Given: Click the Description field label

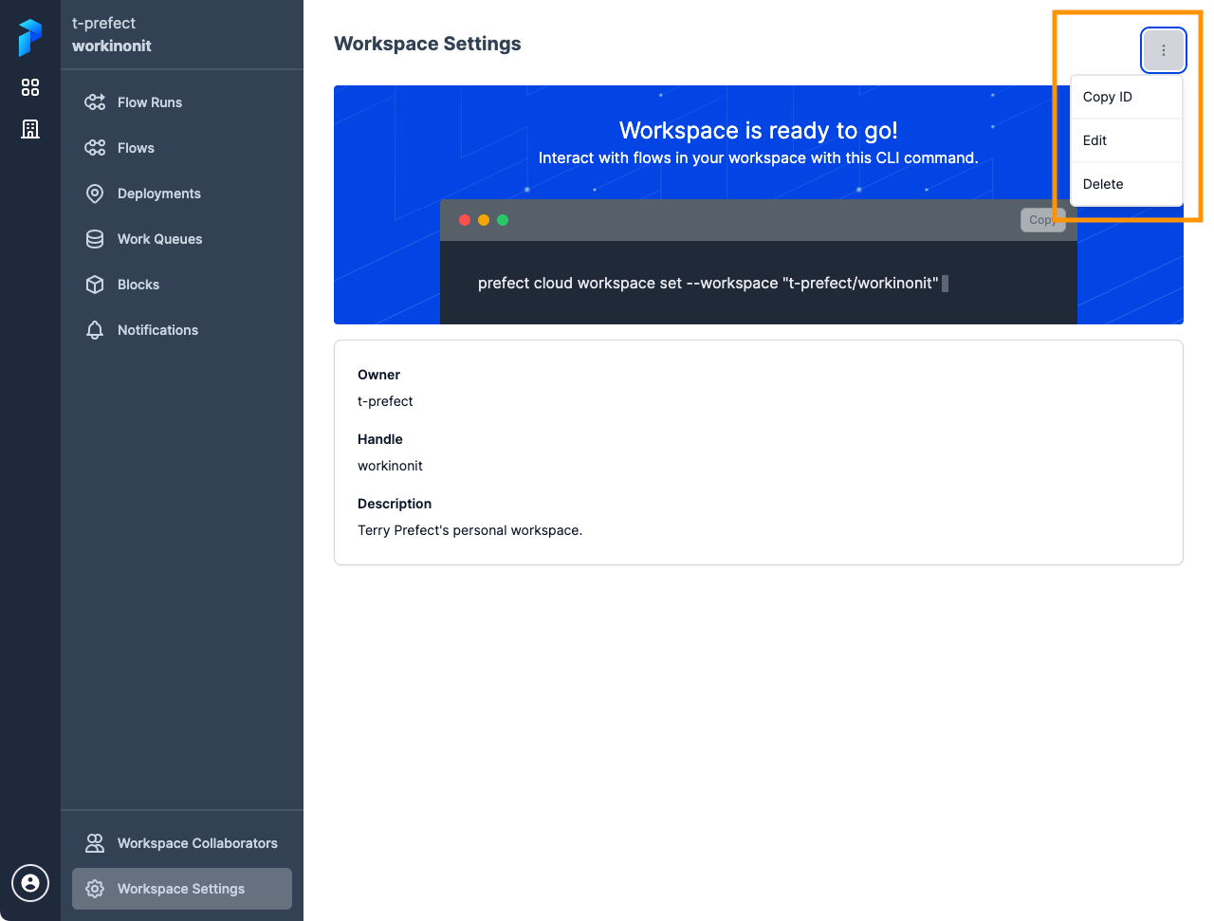Looking at the screenshot, I should tap(395, 504).
